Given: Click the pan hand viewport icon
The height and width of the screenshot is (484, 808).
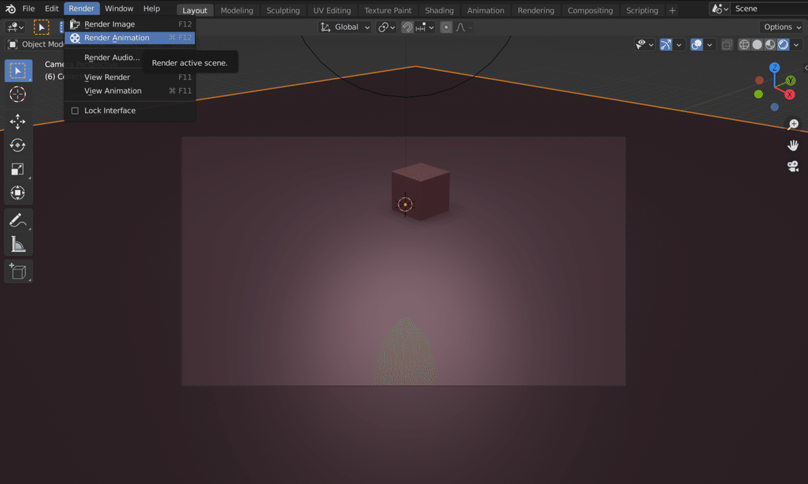Looking at the screenshot, I should point(793,145).
